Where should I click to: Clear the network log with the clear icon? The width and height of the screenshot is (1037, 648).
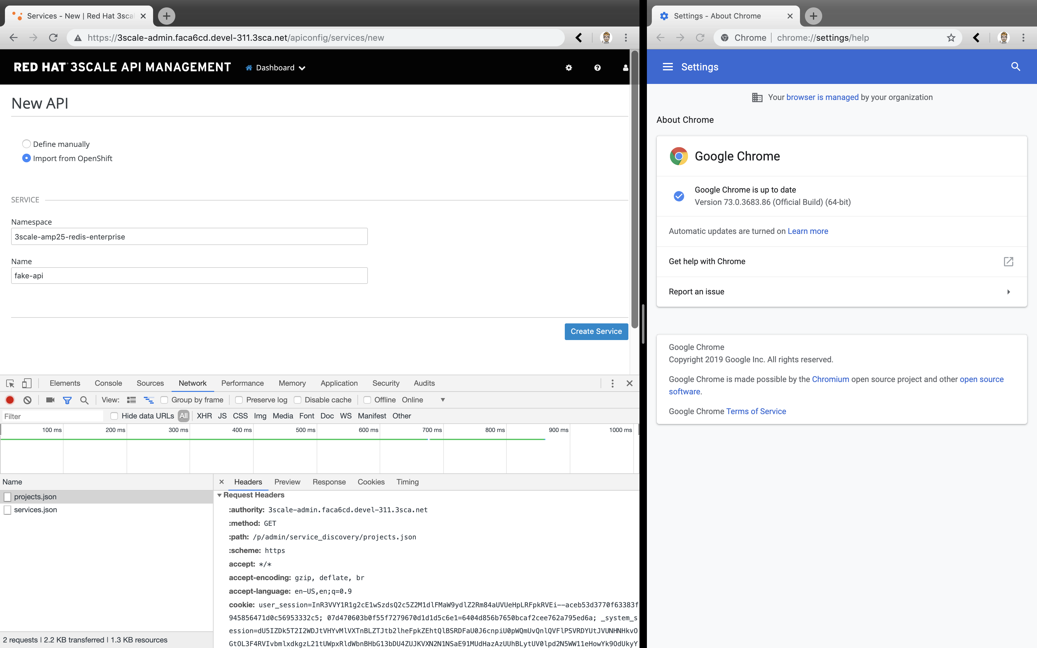coord(27,400)
